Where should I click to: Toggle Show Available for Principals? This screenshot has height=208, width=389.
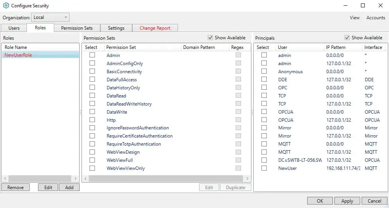(x=347, y=38)
